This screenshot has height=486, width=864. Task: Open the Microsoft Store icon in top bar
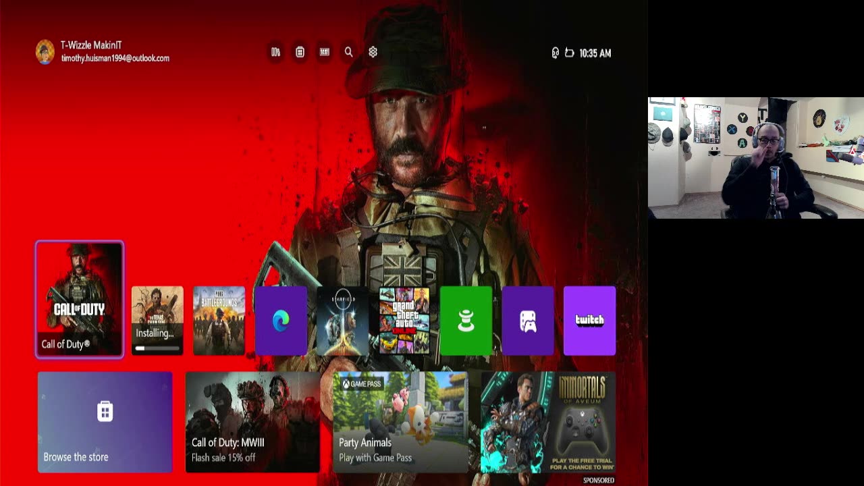(300, 52)
